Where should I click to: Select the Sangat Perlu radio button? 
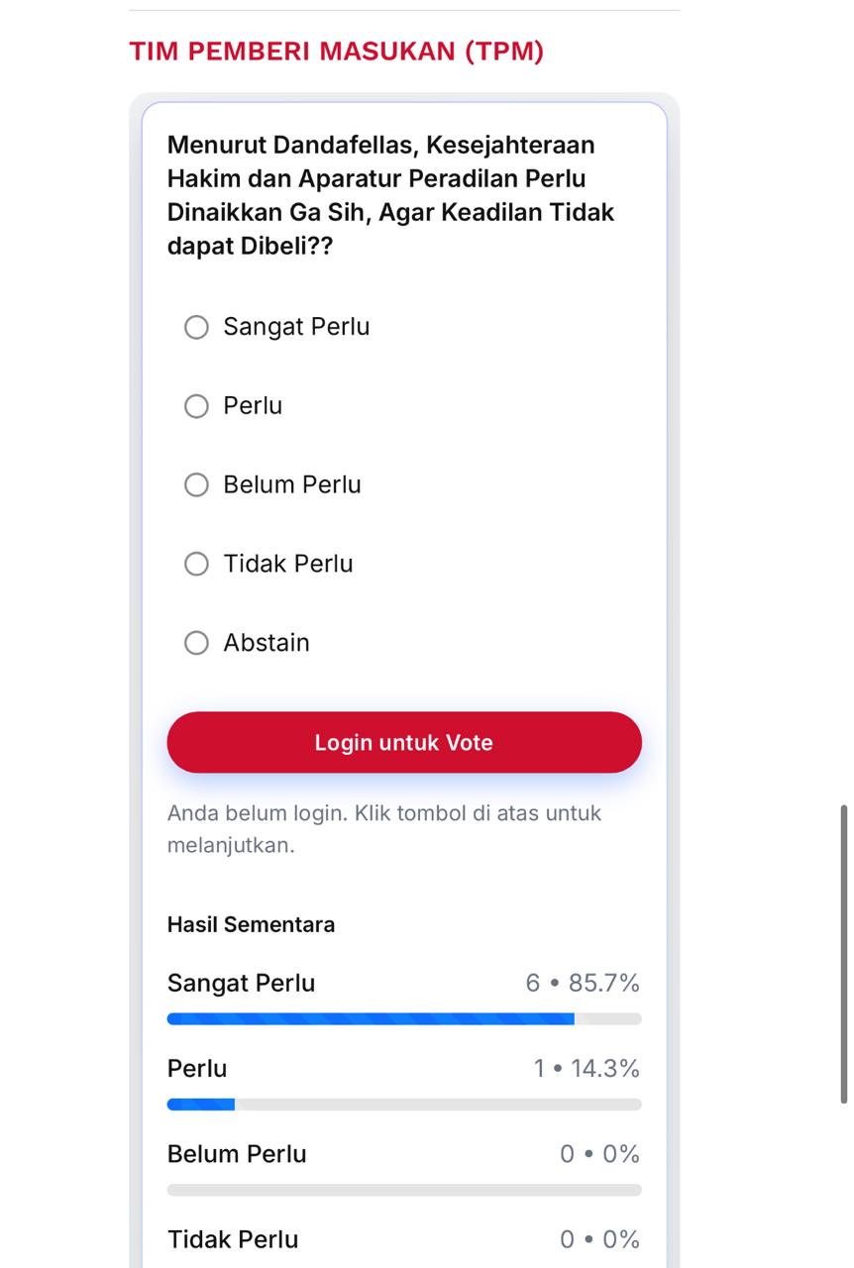[x=195, y=327]
